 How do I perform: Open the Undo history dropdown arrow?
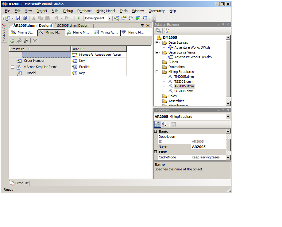61,18
